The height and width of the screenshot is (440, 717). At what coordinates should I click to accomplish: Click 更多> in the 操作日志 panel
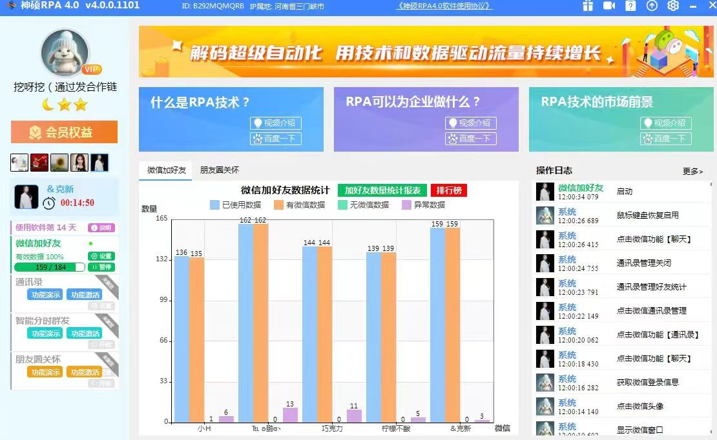[x=692, y=172]
